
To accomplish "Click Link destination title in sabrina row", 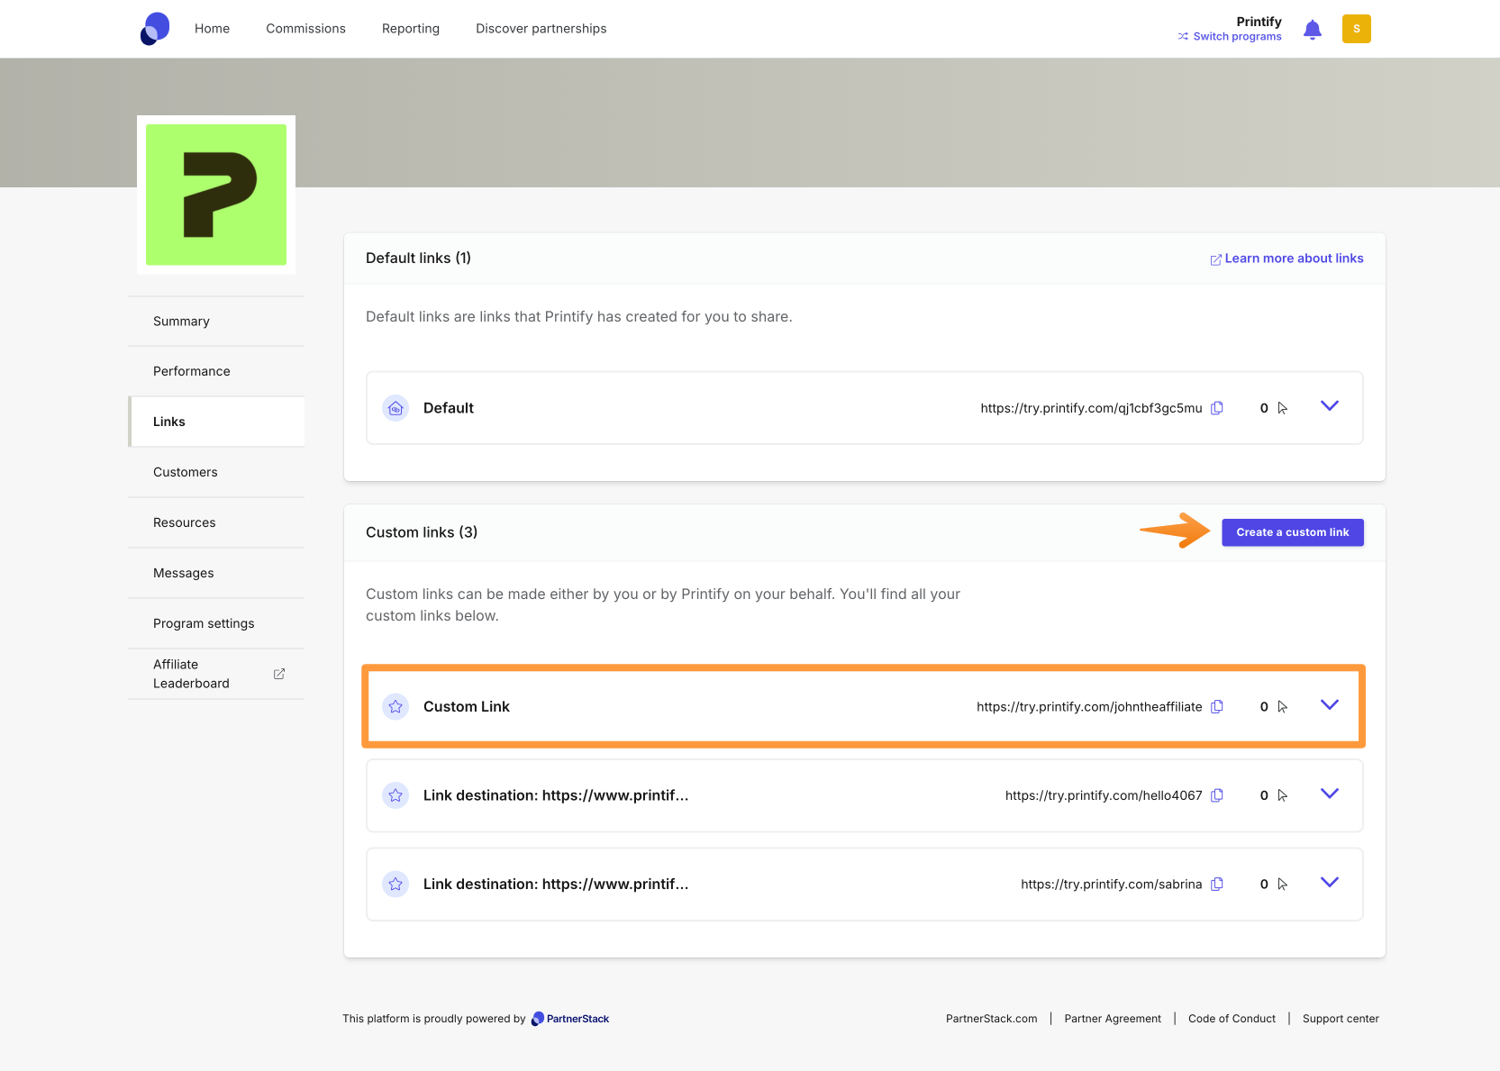I will pyautogui.click(x=556, y=885).
